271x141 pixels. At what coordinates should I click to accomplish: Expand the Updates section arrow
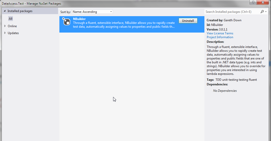click(5, 33)
